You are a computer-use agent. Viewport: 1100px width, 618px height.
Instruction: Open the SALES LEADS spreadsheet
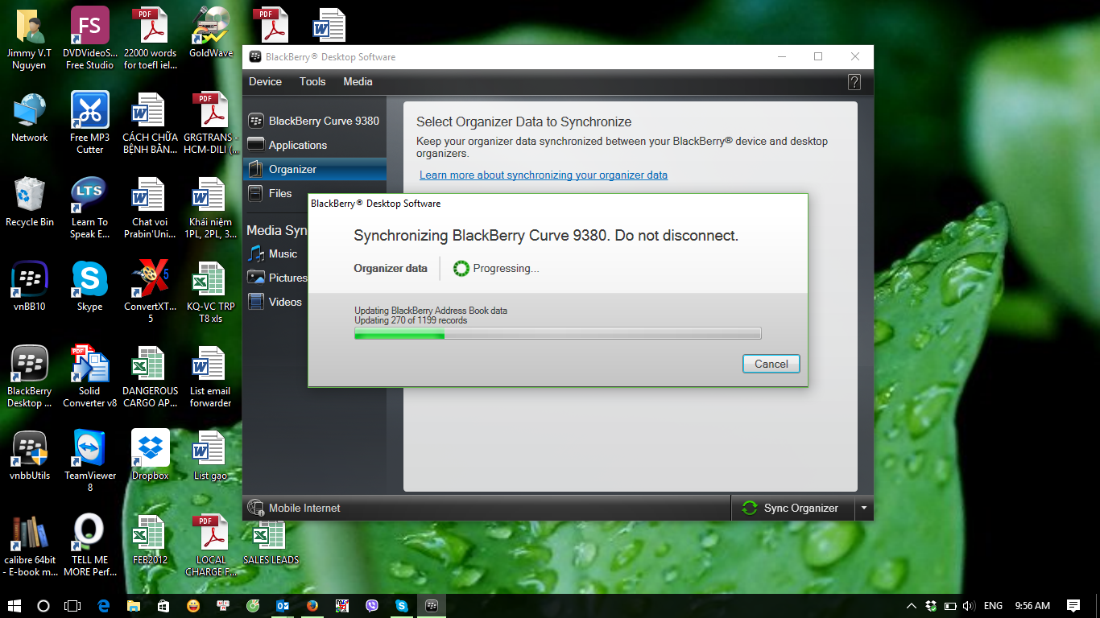click(x=271, y=541)
